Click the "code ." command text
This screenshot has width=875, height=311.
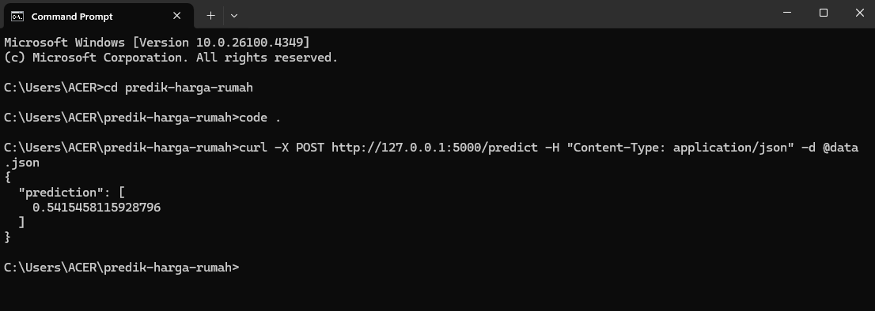coord(260,118)
